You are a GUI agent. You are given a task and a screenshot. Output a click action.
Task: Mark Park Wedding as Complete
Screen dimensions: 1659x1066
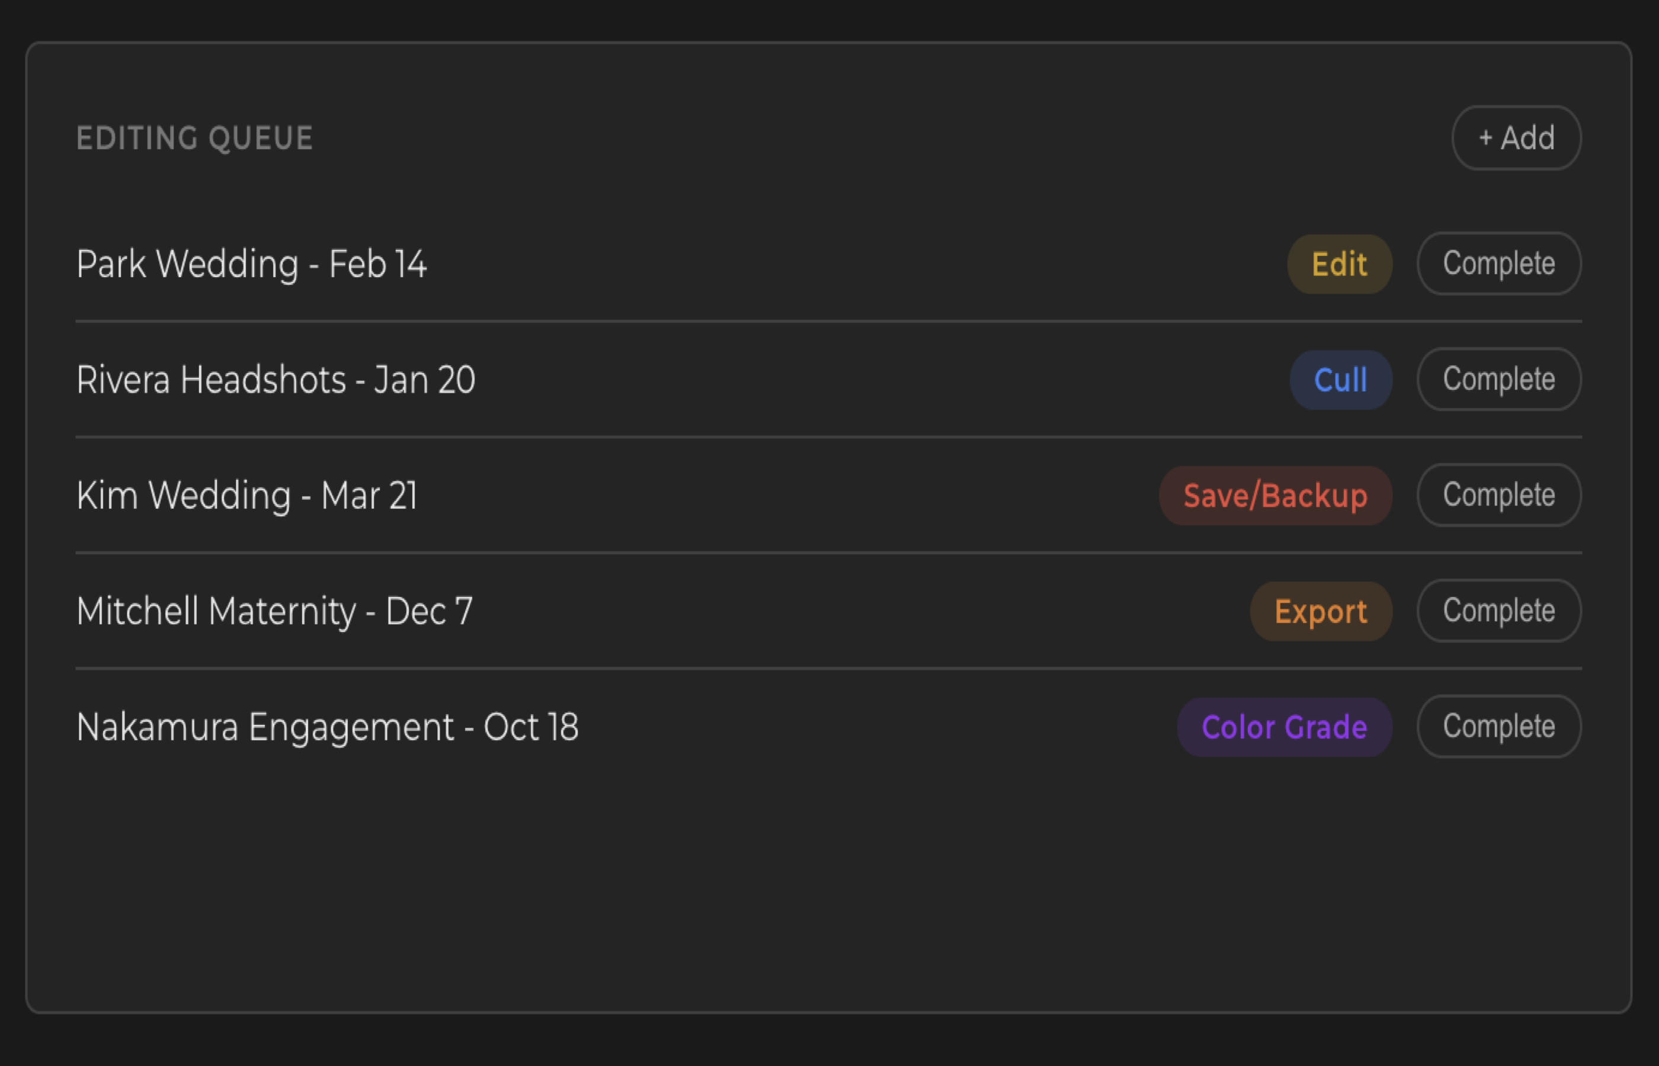(1498, 263)
